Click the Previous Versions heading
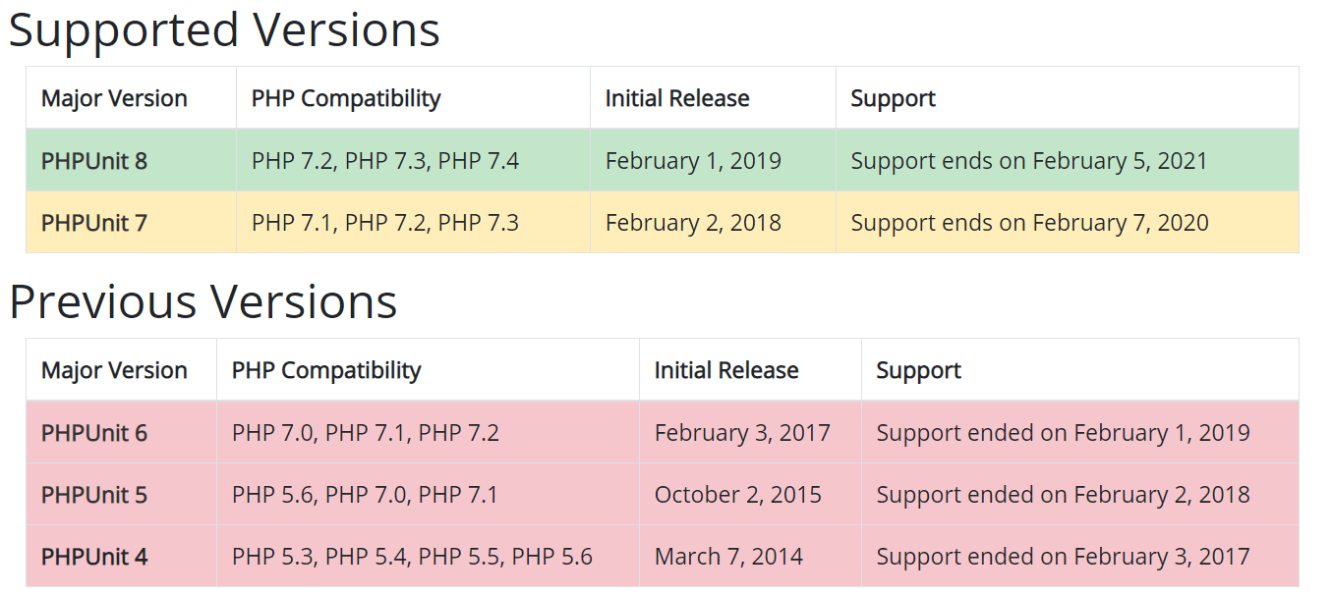This screenshot has width=1331, height=595. [203, 301]
